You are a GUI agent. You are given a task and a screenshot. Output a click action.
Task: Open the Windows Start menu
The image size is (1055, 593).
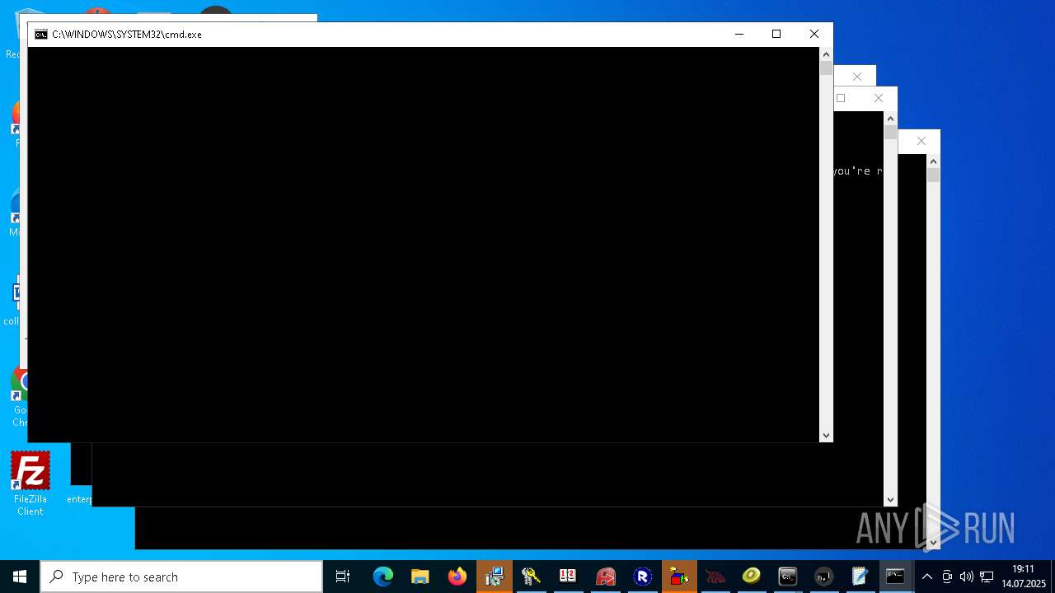pos(20,577)
